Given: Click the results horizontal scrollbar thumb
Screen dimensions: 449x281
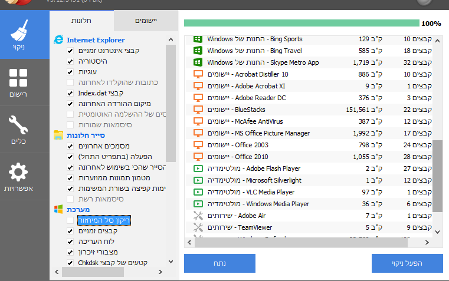Looking at the screenshot, I should [x=301, y=242].
